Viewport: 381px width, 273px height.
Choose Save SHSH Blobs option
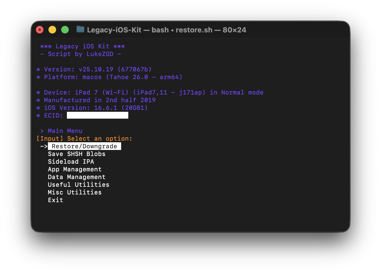[x=77, y=154]
